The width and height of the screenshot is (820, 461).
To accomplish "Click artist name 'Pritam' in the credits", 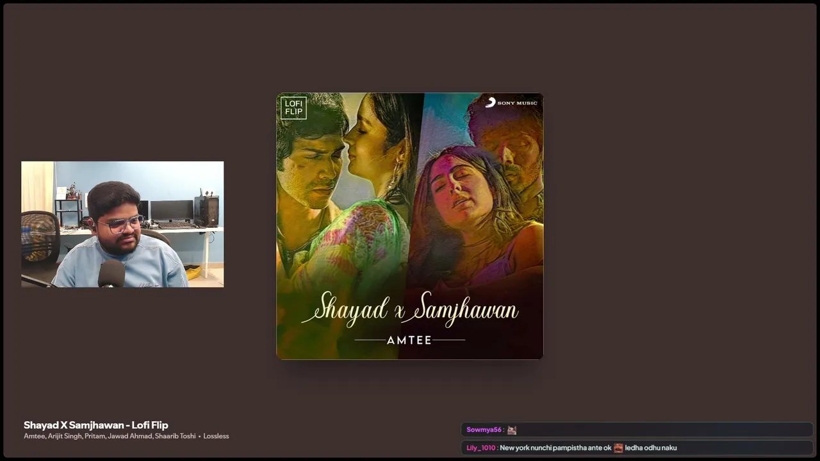I will pyautogui.click(x=94, y=436).
